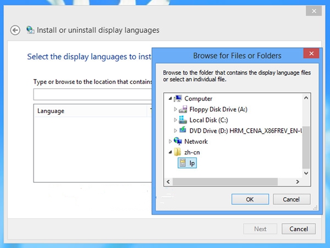Select the Computer icon in the tree
Image resolution: width=330 pixels, height=248 pixels.
[178, 99]
